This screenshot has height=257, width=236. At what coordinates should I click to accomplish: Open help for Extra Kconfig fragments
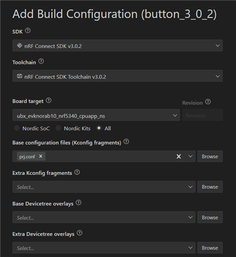77,172
